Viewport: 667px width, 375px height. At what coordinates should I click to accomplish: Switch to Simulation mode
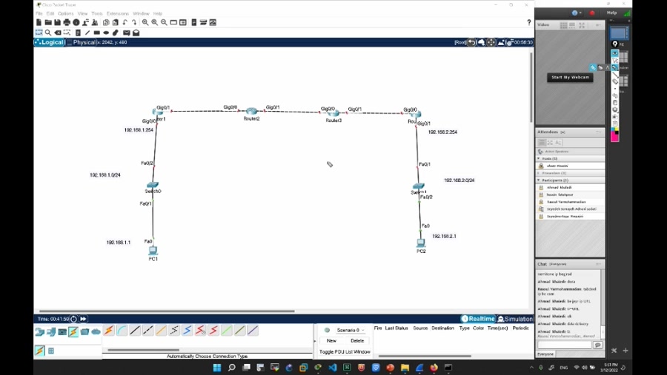click(515, 319)
